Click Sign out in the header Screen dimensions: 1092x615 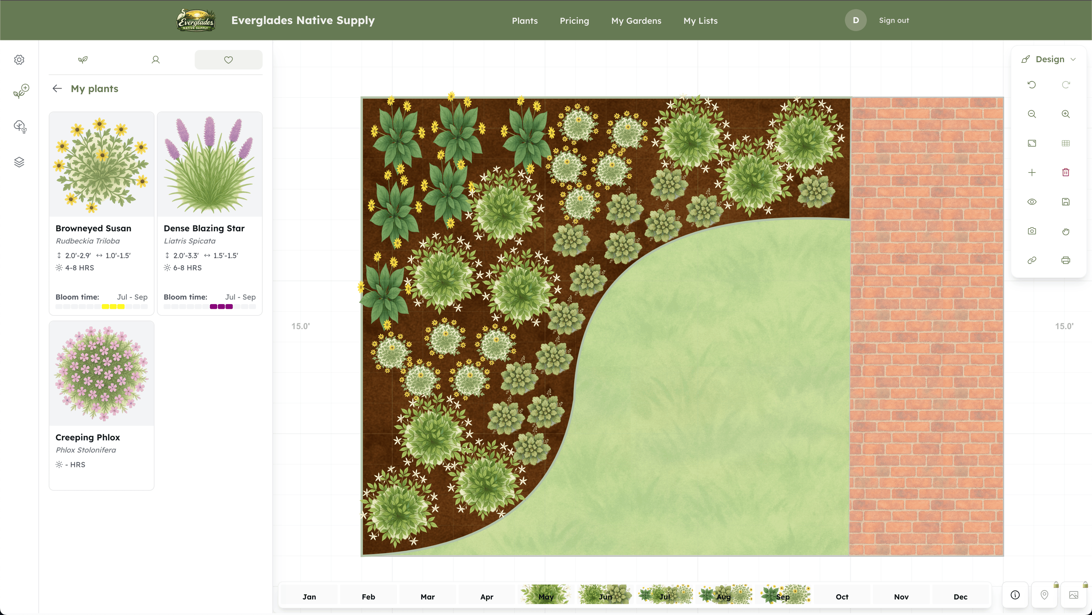(894, 20)
